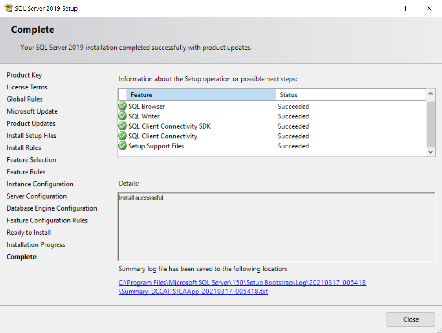The width and height of the screenshot is (442, 333).
Task: Click the success checkmark next to Setup Support Files
Action: [x=123, y=146]
